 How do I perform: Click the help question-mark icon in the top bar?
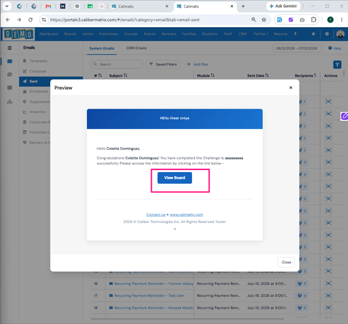(326, 34)
